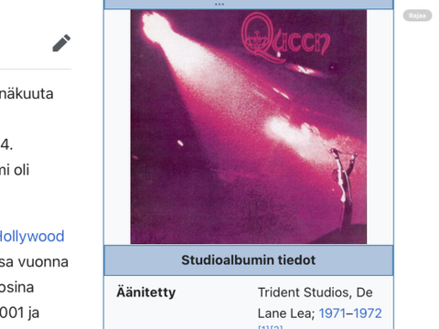Click the text fragment ni oli

click(x=15, y=170)
